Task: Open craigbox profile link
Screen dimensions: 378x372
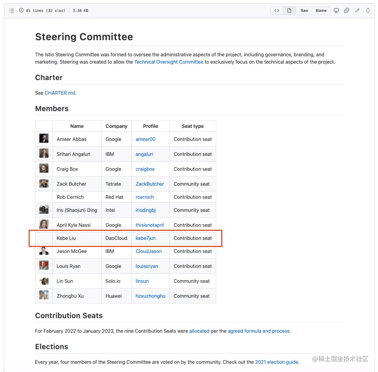Action: point(145,169)
